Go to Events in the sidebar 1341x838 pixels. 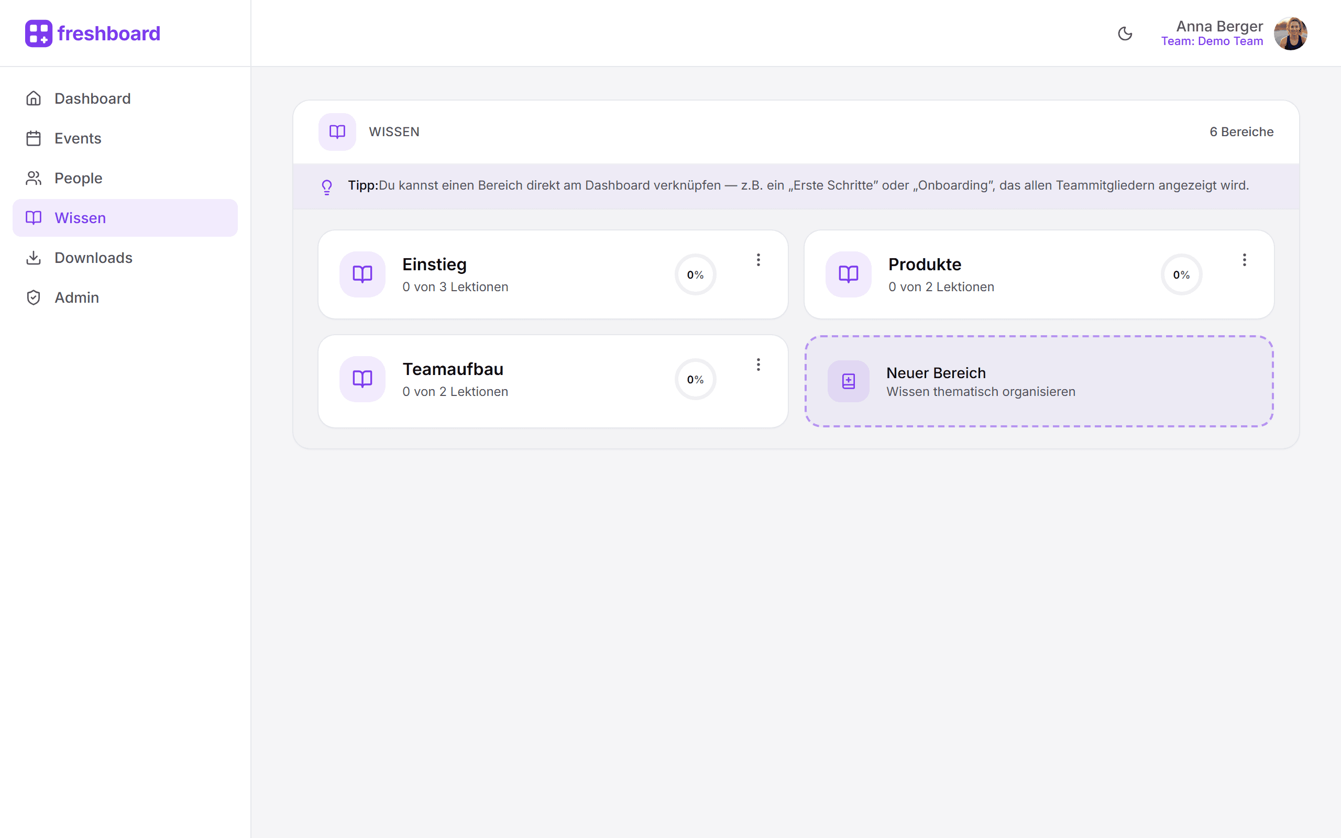[125, 138]
